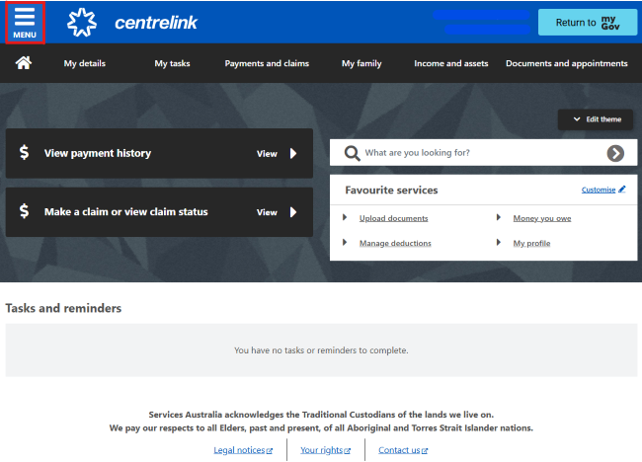Open the Payments and claims menu
The height and width of the screenshot is (462, 642).
coord(267,63)
